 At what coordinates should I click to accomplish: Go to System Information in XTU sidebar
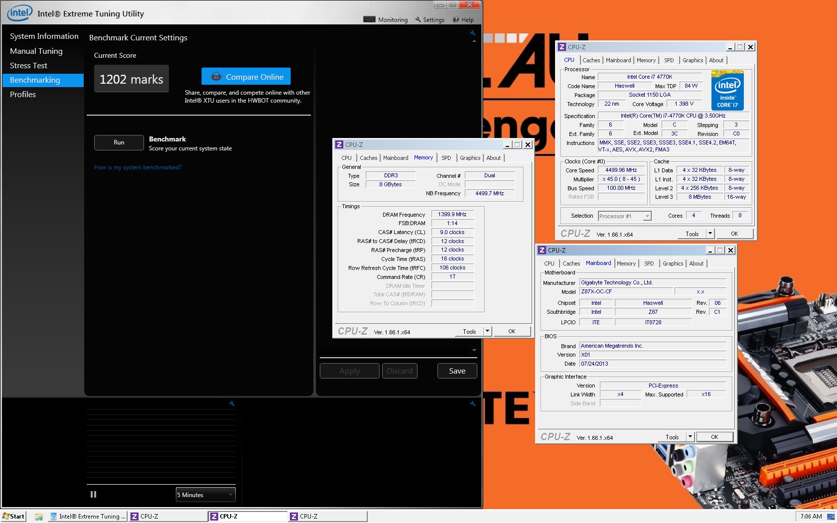[x=44, y=36]
